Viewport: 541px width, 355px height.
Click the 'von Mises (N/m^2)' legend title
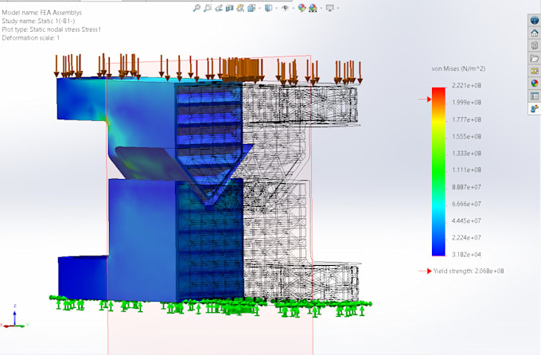coord(458,68)
